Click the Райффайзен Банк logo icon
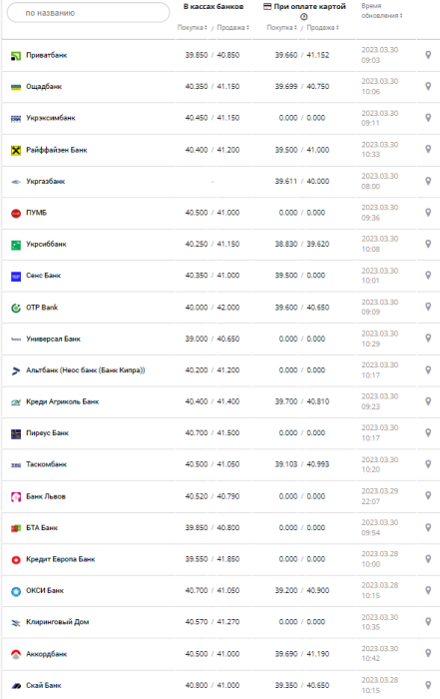 16,150
